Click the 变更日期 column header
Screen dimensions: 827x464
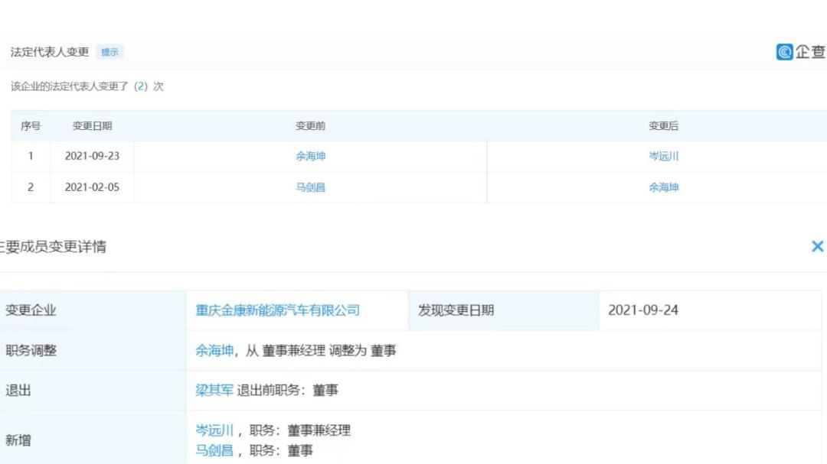point(92,126)
